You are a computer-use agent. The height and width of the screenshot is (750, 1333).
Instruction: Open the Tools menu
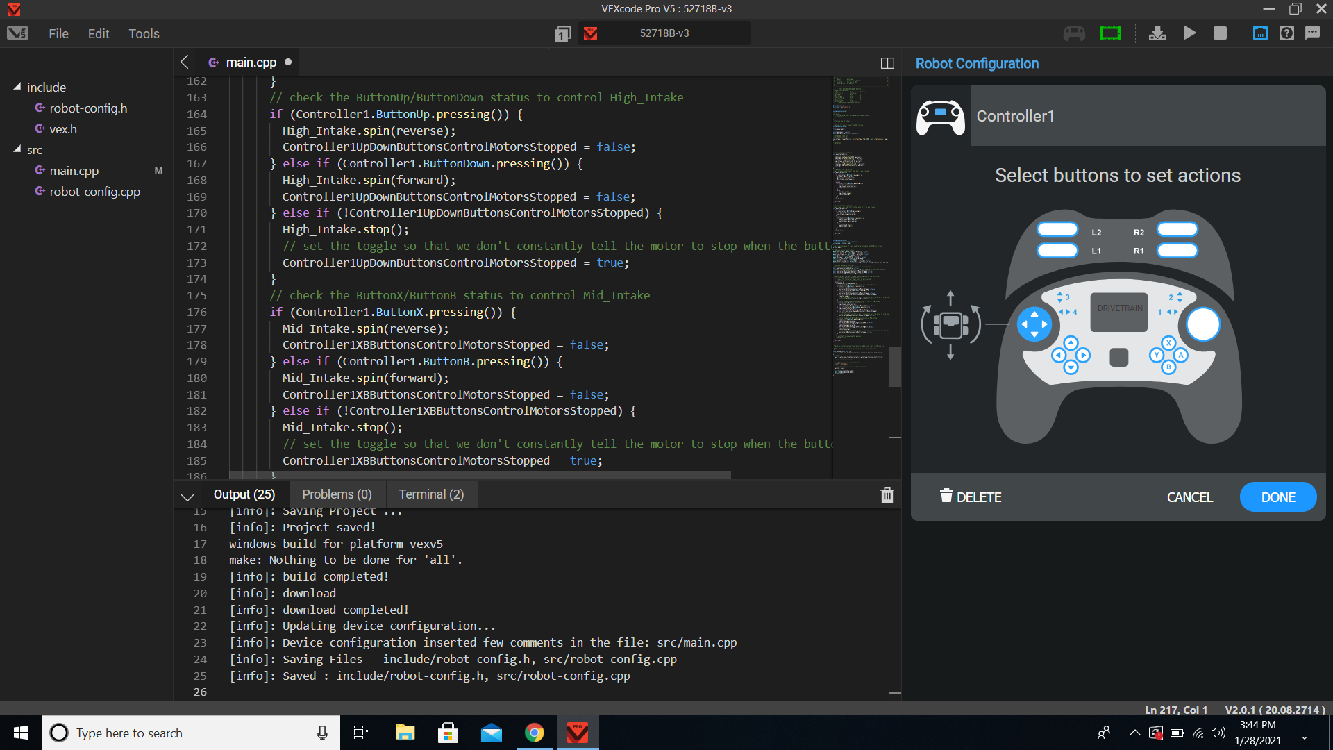[144, 33]
